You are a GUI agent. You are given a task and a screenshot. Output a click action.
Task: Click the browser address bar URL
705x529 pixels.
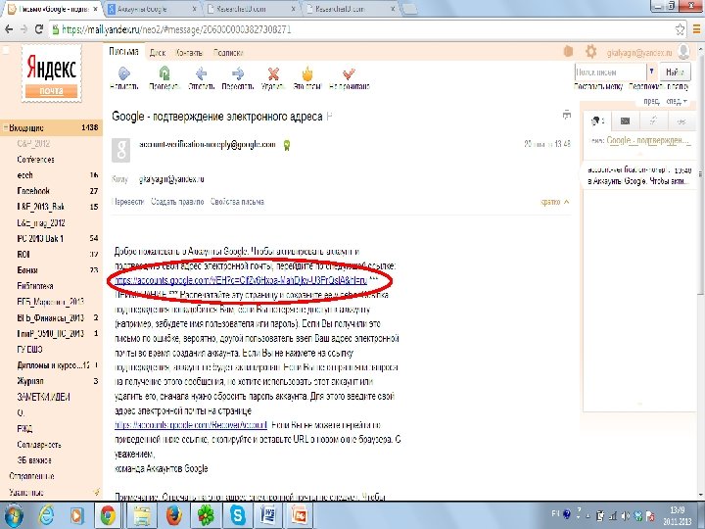[176, 29]
